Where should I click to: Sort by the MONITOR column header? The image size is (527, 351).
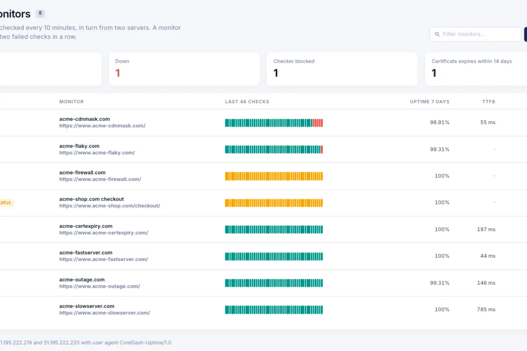point(72,102)
